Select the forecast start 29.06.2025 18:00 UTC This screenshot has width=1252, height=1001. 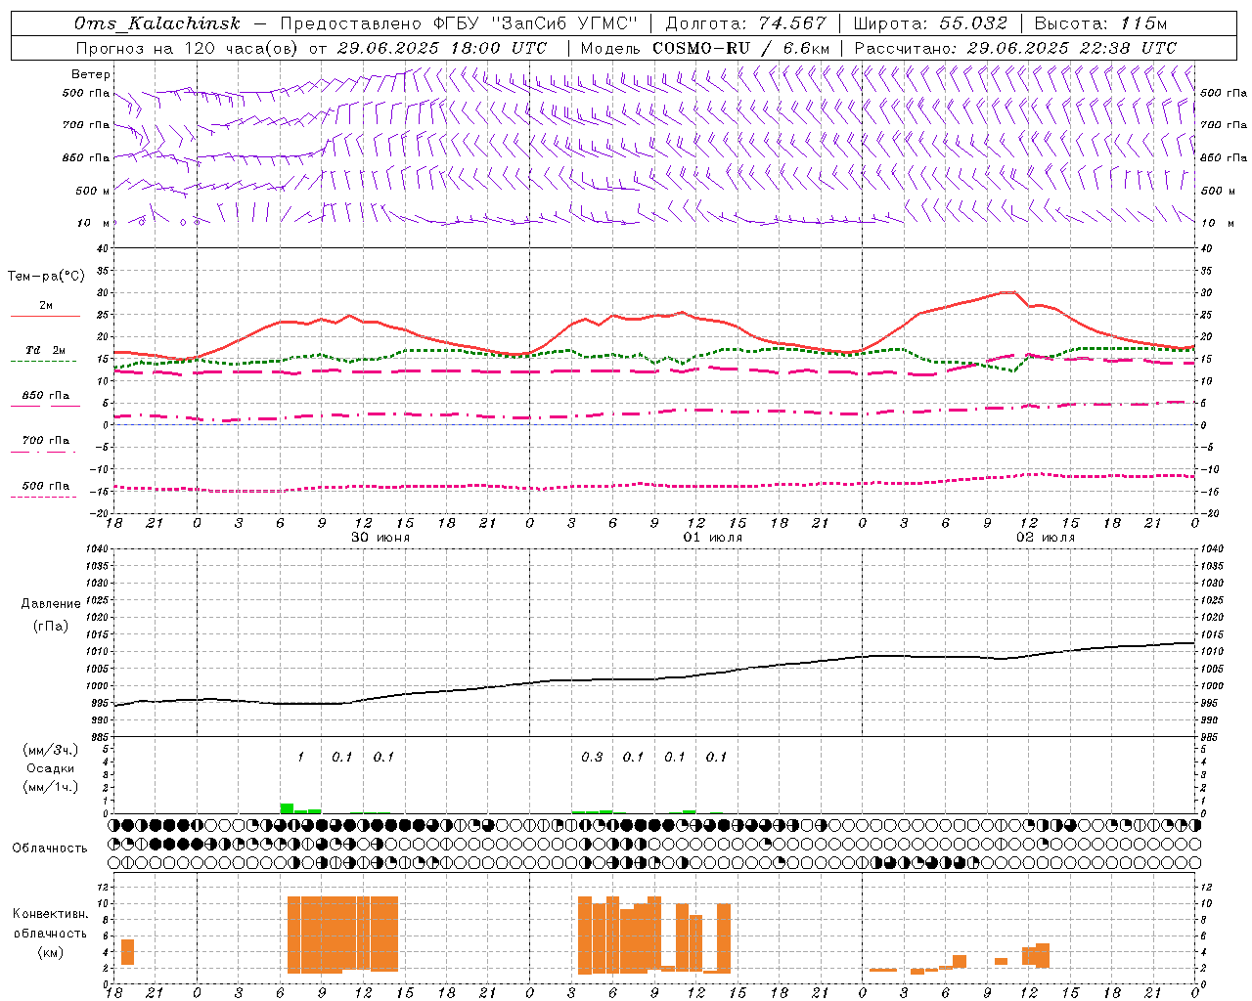(x=442, y=48)
